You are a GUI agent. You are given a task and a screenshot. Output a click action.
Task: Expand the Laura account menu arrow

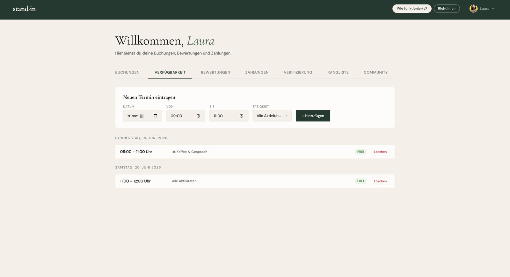(493, 9)
